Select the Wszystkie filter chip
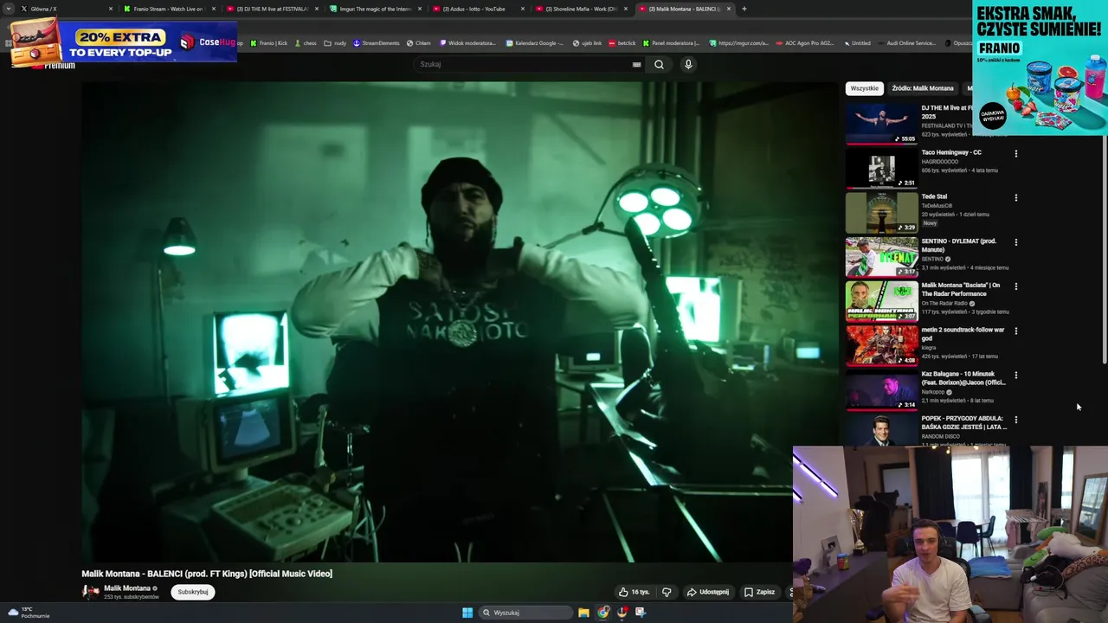The height and width of the screenshot is (623, 1108). tap(864, 88)
